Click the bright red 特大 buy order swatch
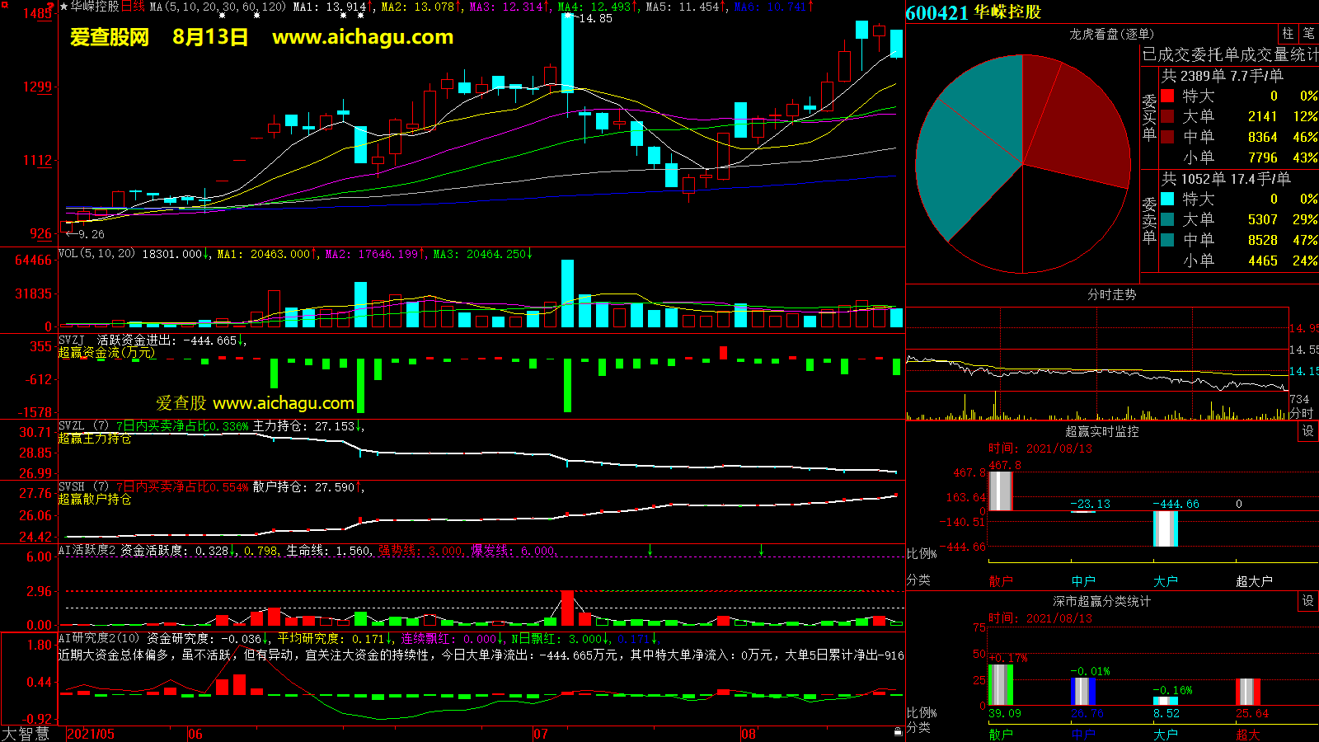This screenshot has width=1319, height=742. pos(1167,96)
